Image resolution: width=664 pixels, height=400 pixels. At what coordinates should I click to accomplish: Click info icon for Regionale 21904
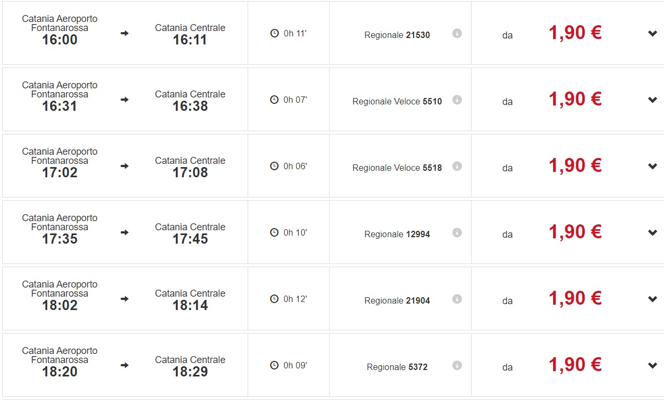point(457,299)
